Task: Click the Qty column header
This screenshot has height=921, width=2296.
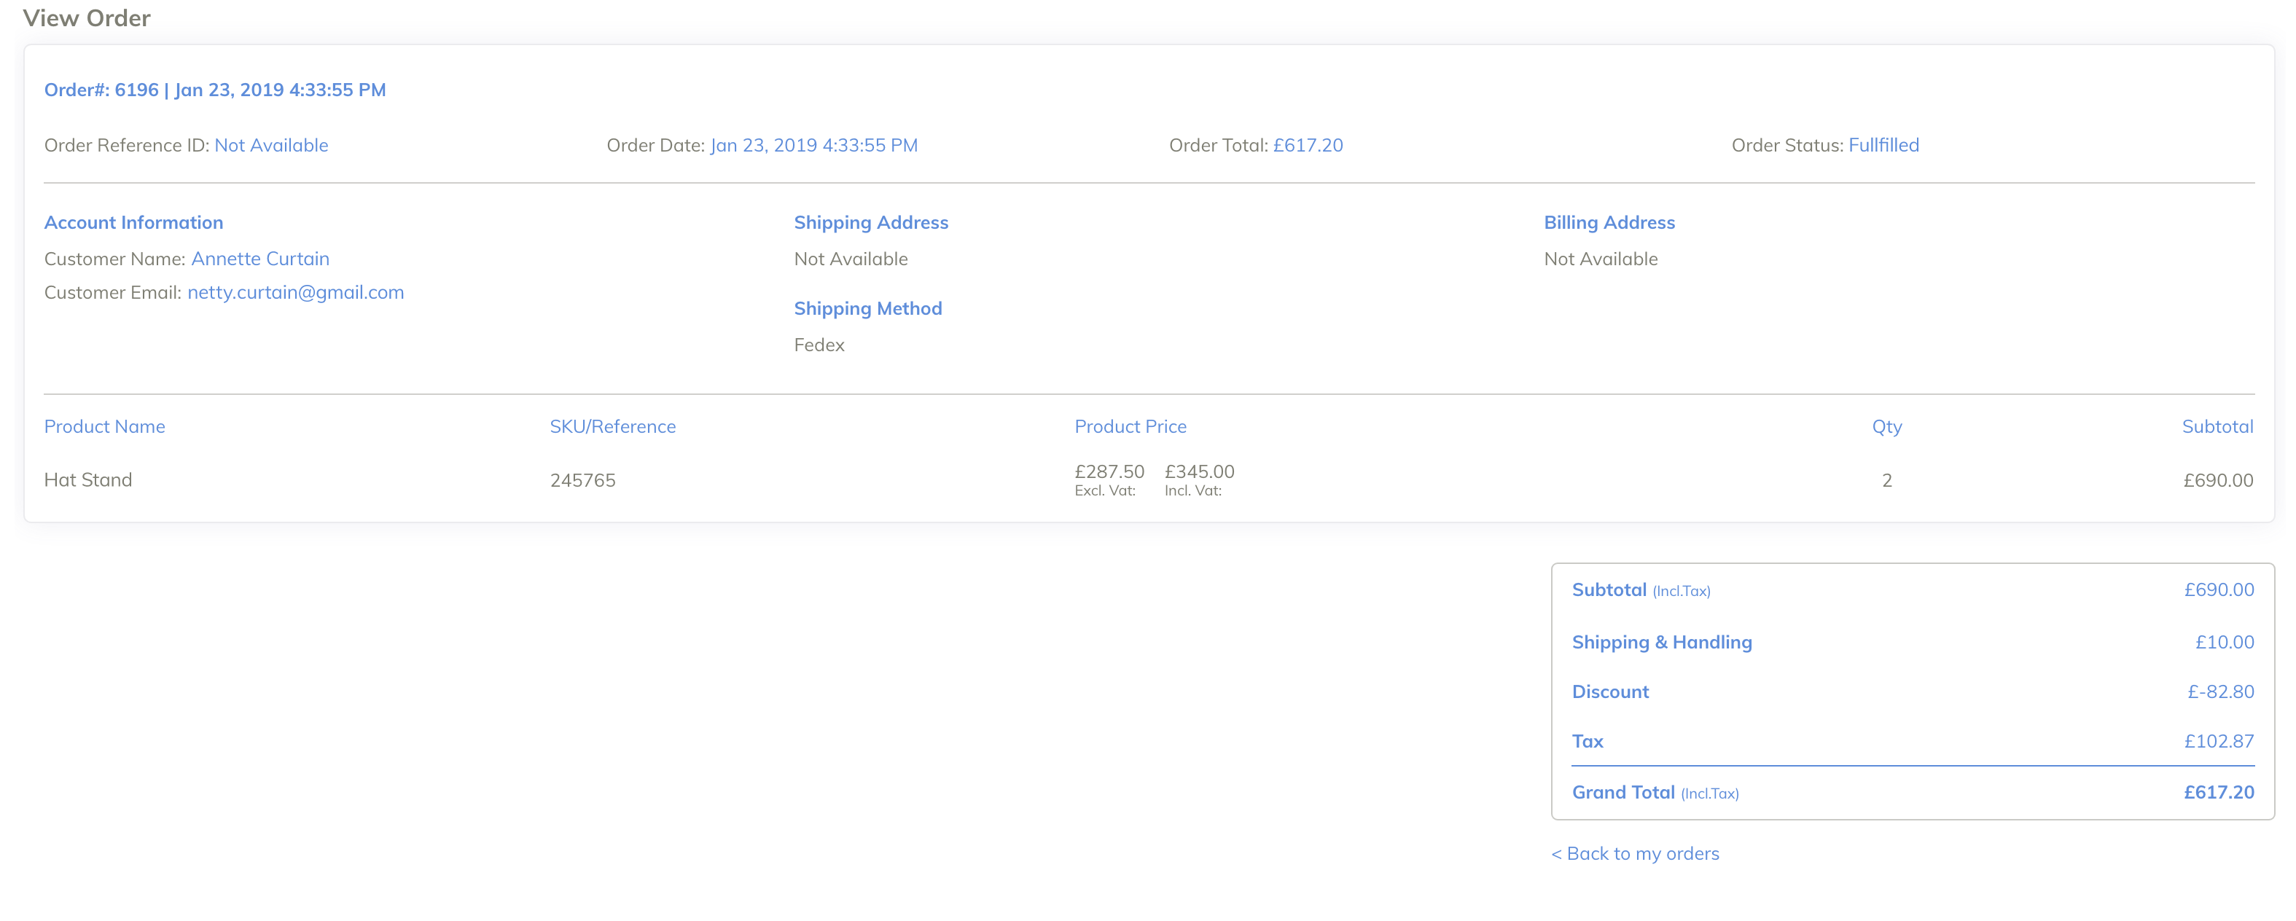Action: (1886, 427)
